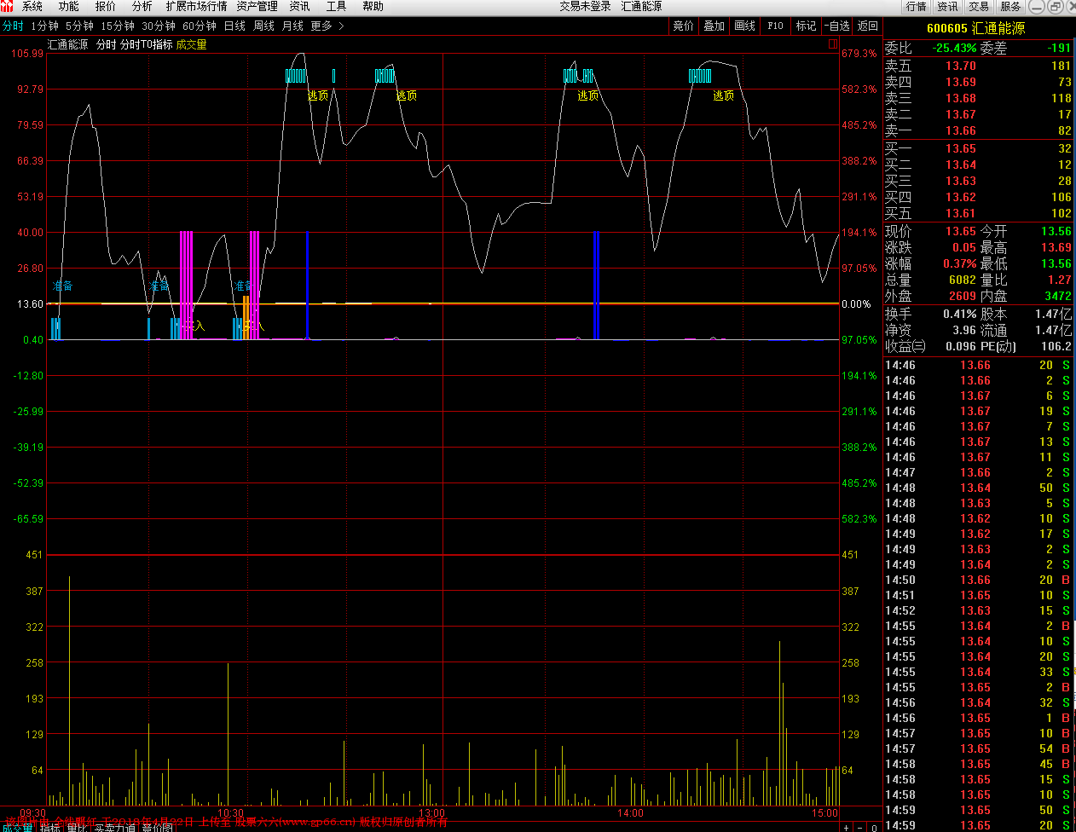Click the 现价 13.65 value
The image size is (1076, 832).
click(x=961, y=231)
